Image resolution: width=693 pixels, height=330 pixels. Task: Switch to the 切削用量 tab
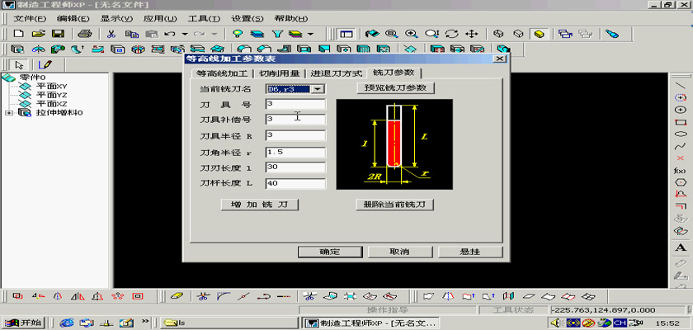pos(280,73)
